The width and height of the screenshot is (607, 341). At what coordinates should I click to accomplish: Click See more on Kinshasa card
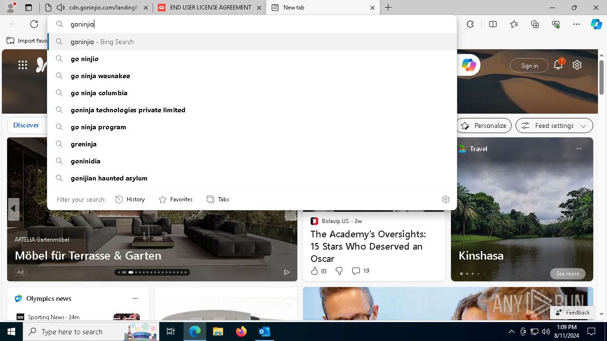[x=568, y=274]
